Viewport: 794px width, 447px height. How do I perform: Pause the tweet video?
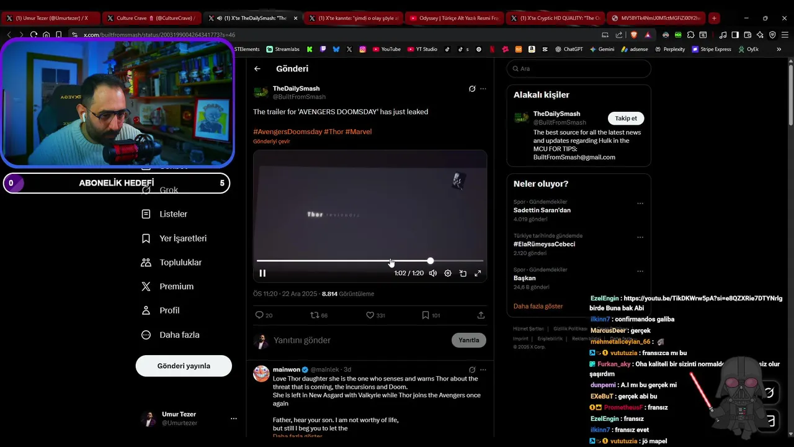262,273
